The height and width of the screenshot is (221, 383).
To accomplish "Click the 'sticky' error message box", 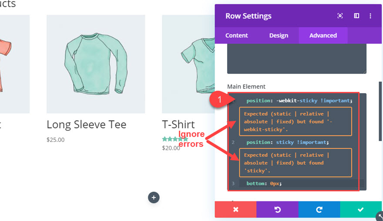I will [x=296, y=163].
